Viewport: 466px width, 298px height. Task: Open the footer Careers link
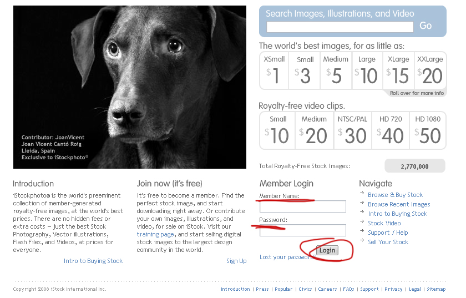[x=327, y=289]
